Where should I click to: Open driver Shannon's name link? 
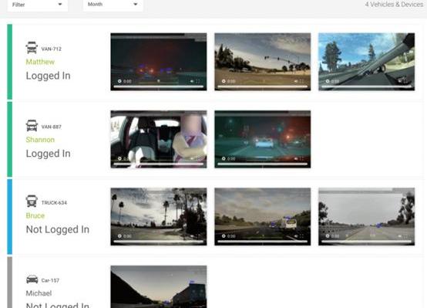tap(40, 140)
